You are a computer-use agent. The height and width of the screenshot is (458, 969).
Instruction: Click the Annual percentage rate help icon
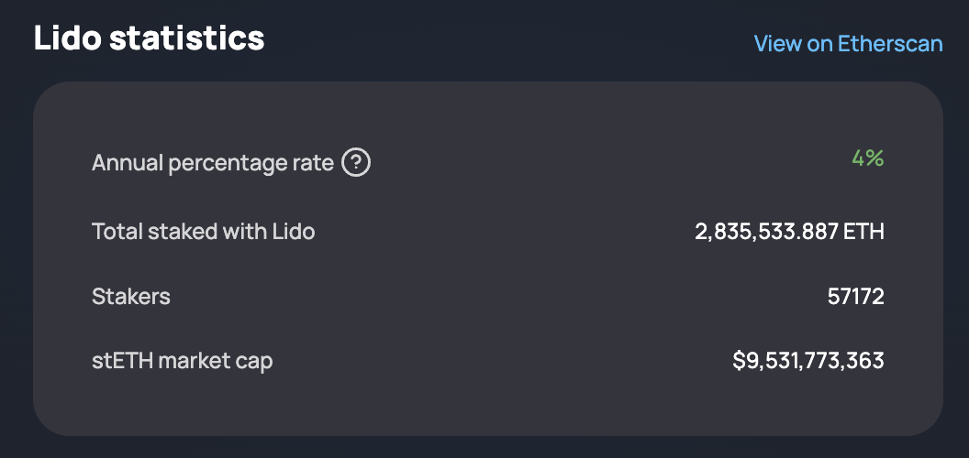click(356, 164)
